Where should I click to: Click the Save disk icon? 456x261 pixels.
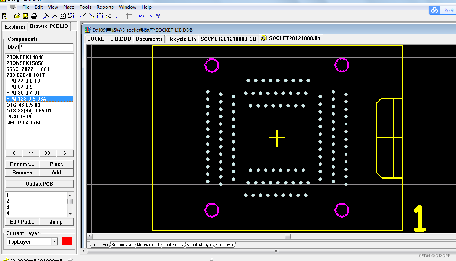point(26,16)
